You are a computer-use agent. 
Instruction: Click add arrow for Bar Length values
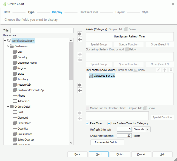[80, 85]
